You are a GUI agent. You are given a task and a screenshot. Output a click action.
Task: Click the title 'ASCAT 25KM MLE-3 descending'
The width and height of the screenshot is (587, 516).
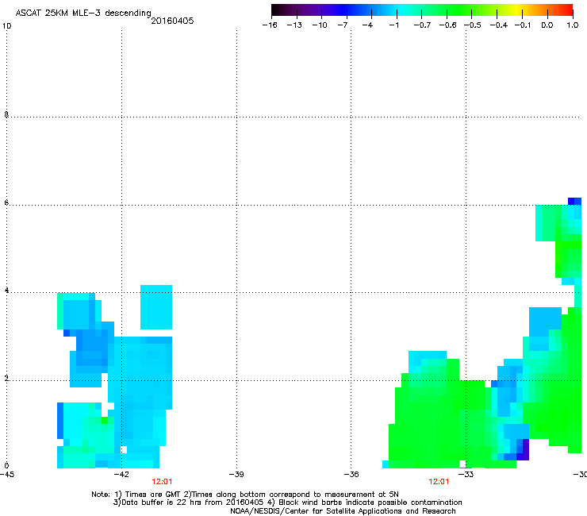click(x=83, y=13)
